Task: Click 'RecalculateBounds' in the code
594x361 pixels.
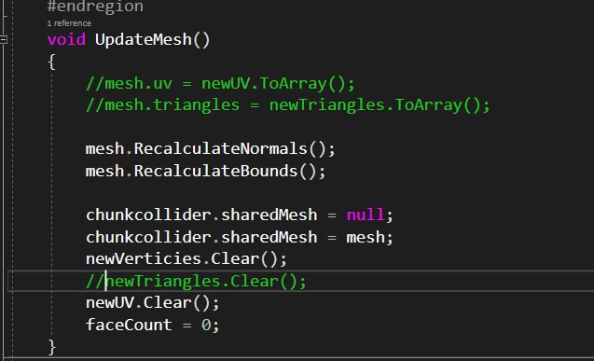Action: coord(215,171)
